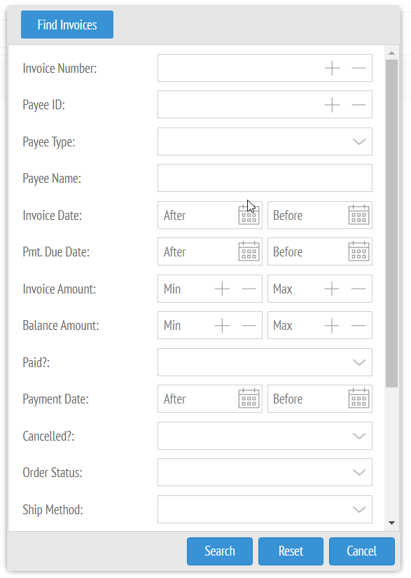Screen dimensions: 411x578
Task: Decrement Payee ID with minus icon
Action: pyautogui.click(x=358, y=104)
